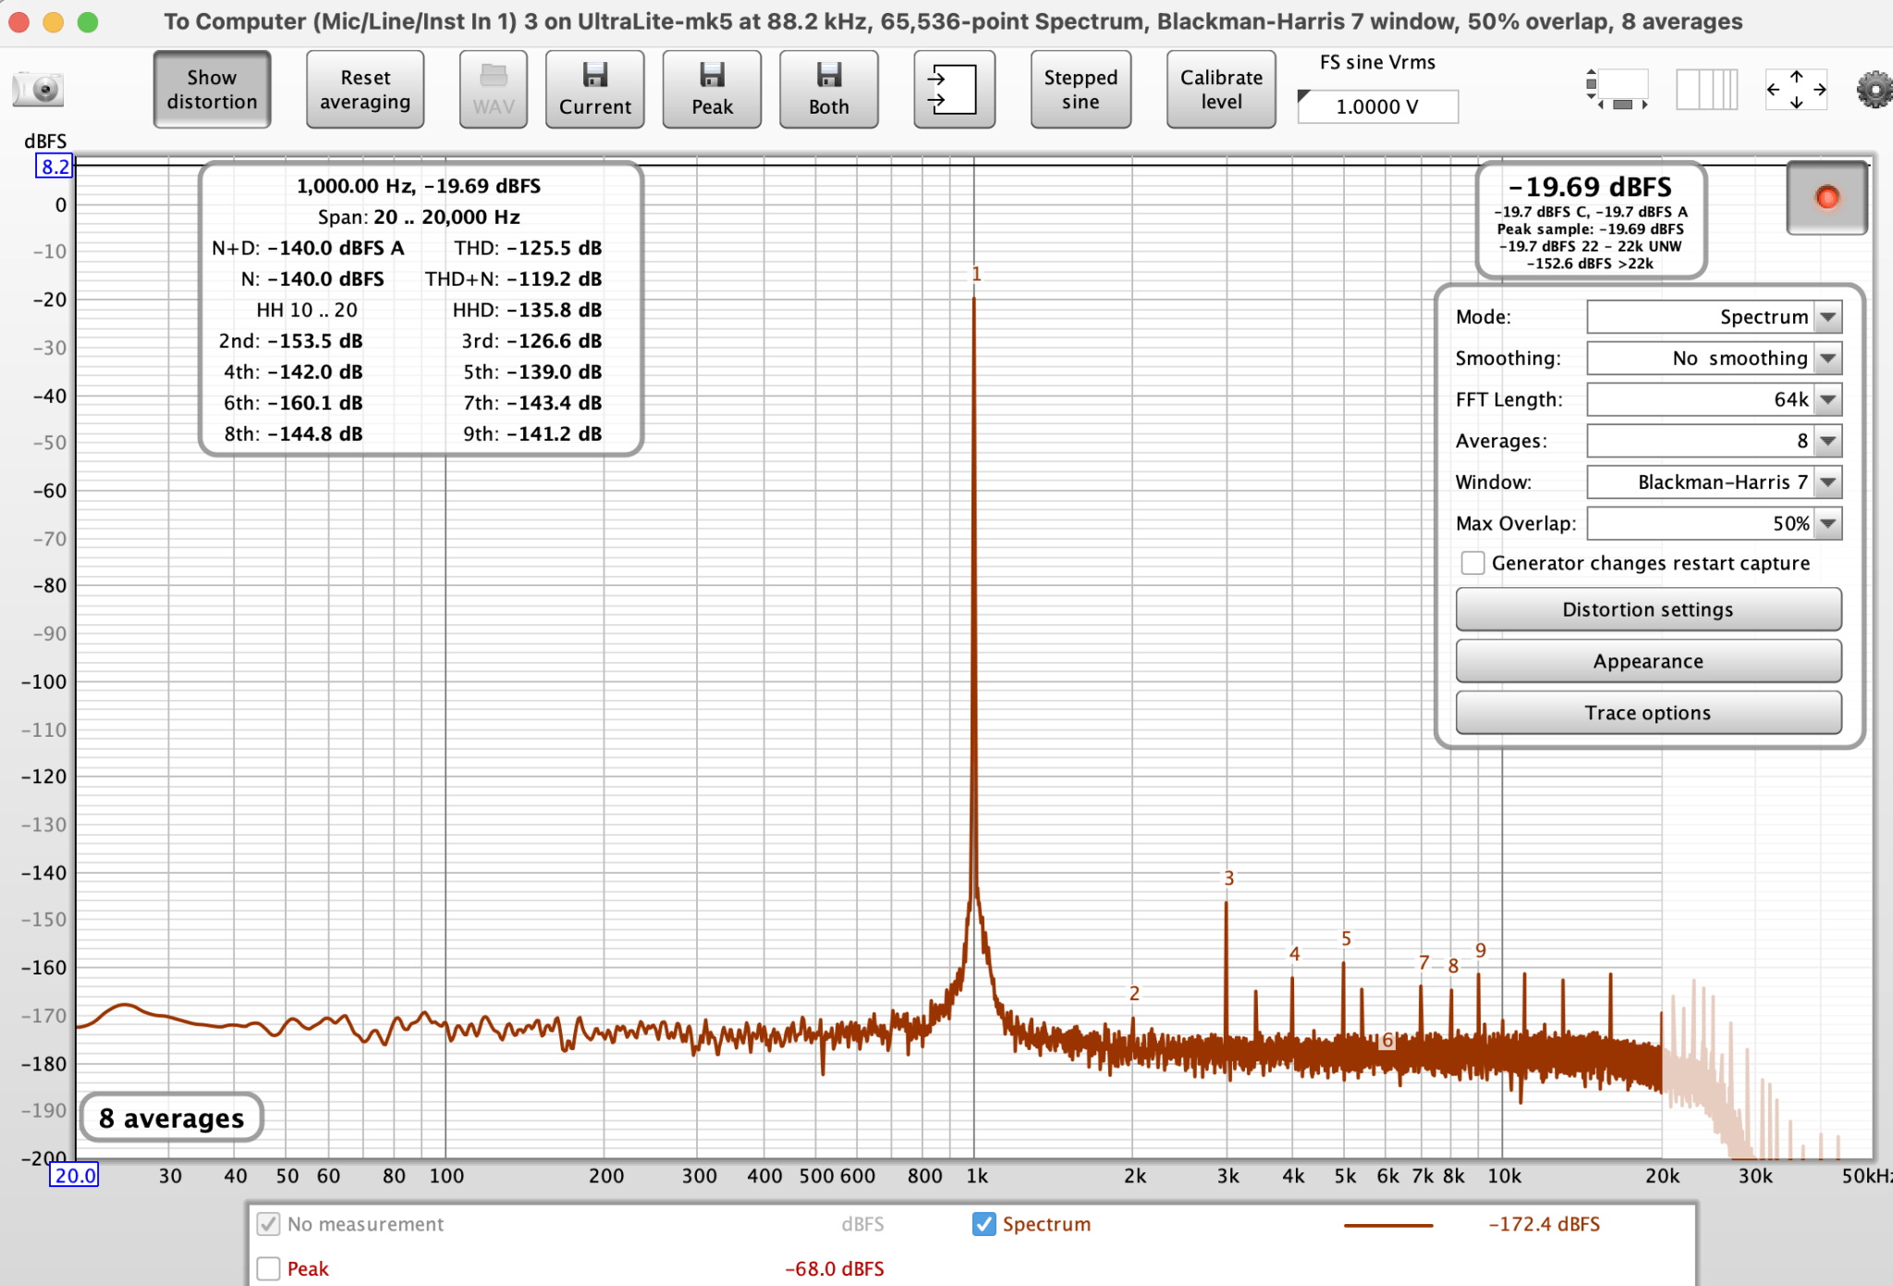
Task: Open settings with the gear icon
Action: tap(1874, 90)
